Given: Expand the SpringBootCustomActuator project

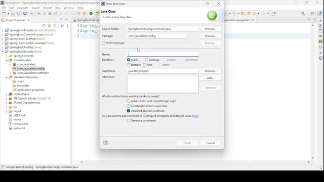Looking at the screenshot, I should (x=3, y=34).
